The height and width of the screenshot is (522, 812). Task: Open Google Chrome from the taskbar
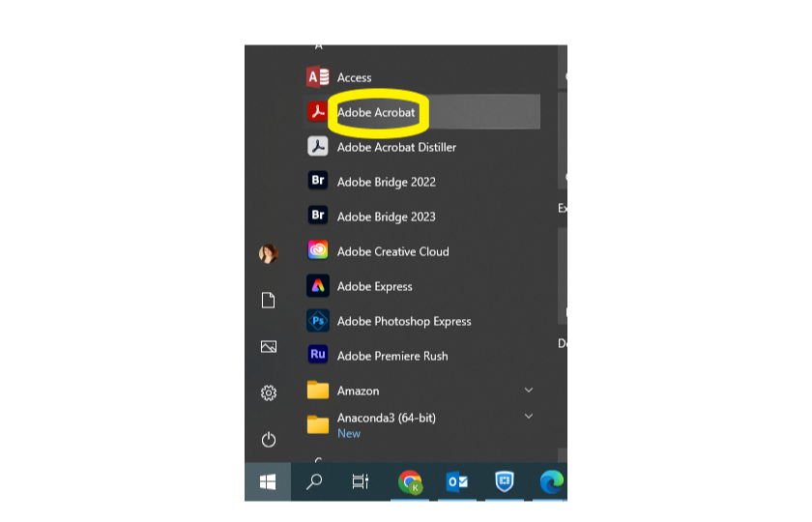click(410, 482)
